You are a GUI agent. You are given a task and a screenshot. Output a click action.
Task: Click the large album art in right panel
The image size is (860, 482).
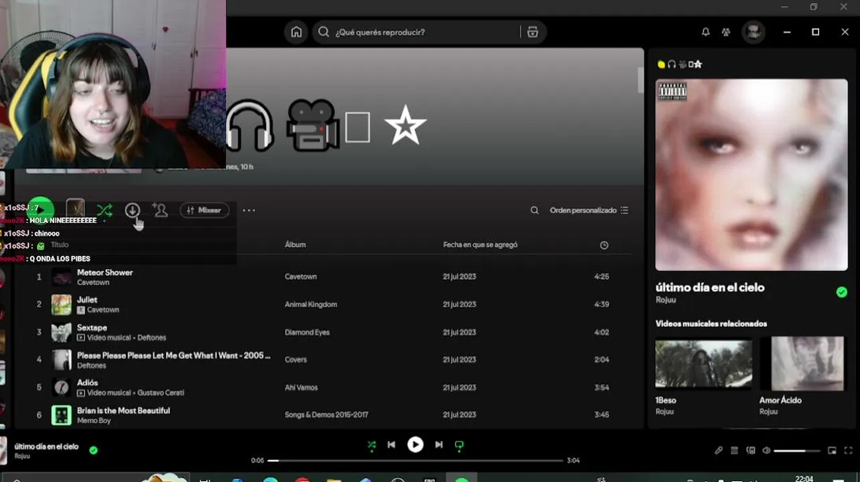pos(751,175)
